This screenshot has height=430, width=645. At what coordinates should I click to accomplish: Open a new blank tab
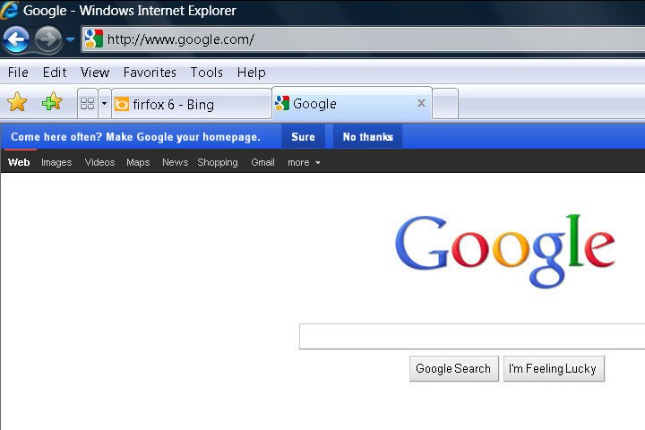click(x=445, y=103)
